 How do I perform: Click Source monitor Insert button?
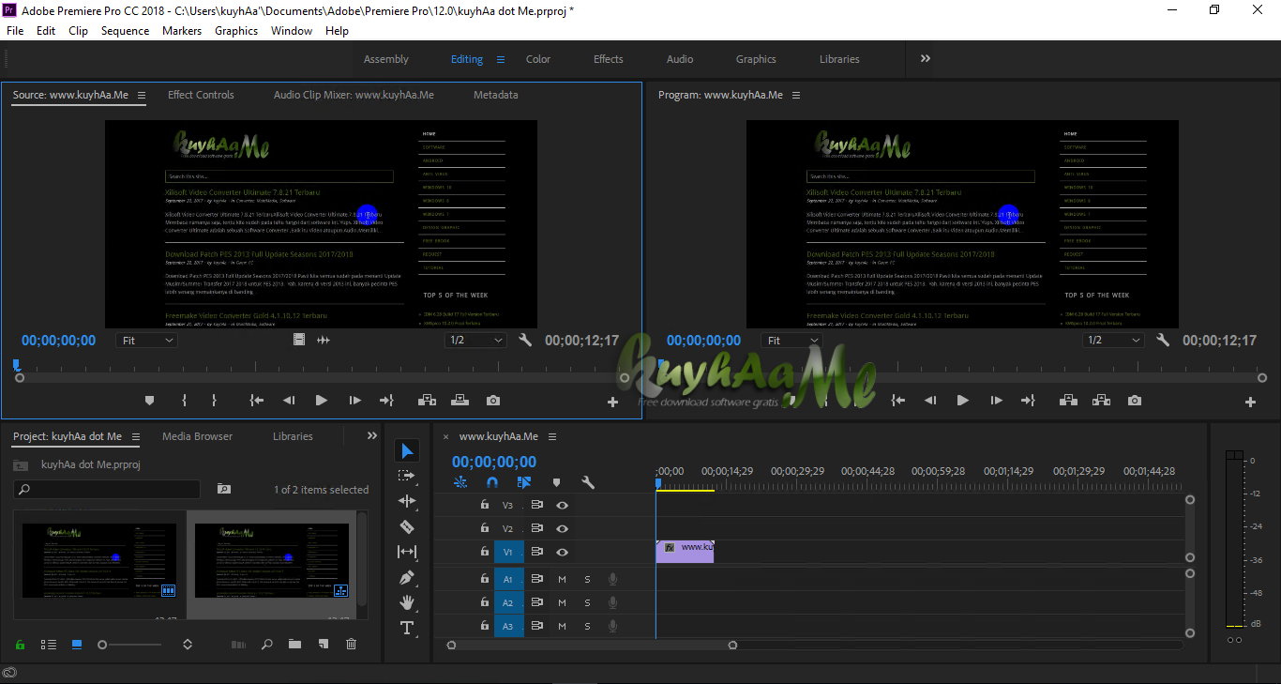pos(427,401)
